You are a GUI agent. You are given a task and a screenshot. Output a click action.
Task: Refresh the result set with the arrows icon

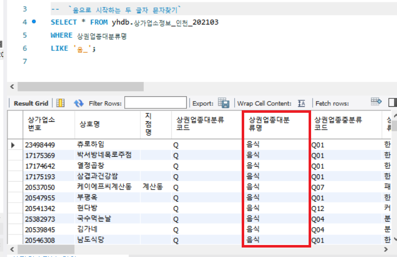tap(78, 103)
